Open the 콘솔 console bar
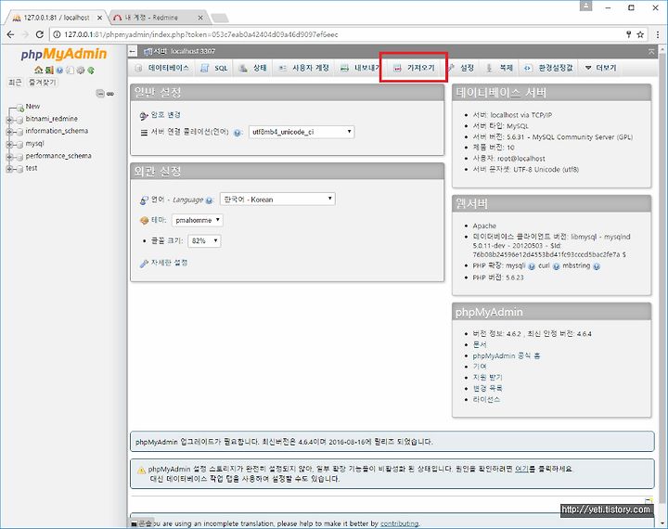 tap(141, 523)
